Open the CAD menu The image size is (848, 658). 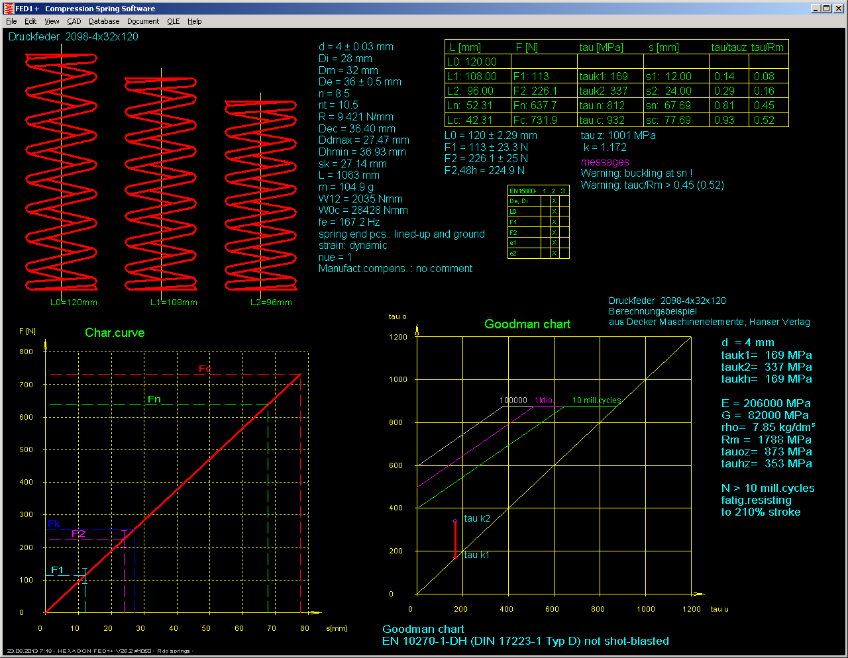[74, 21]
